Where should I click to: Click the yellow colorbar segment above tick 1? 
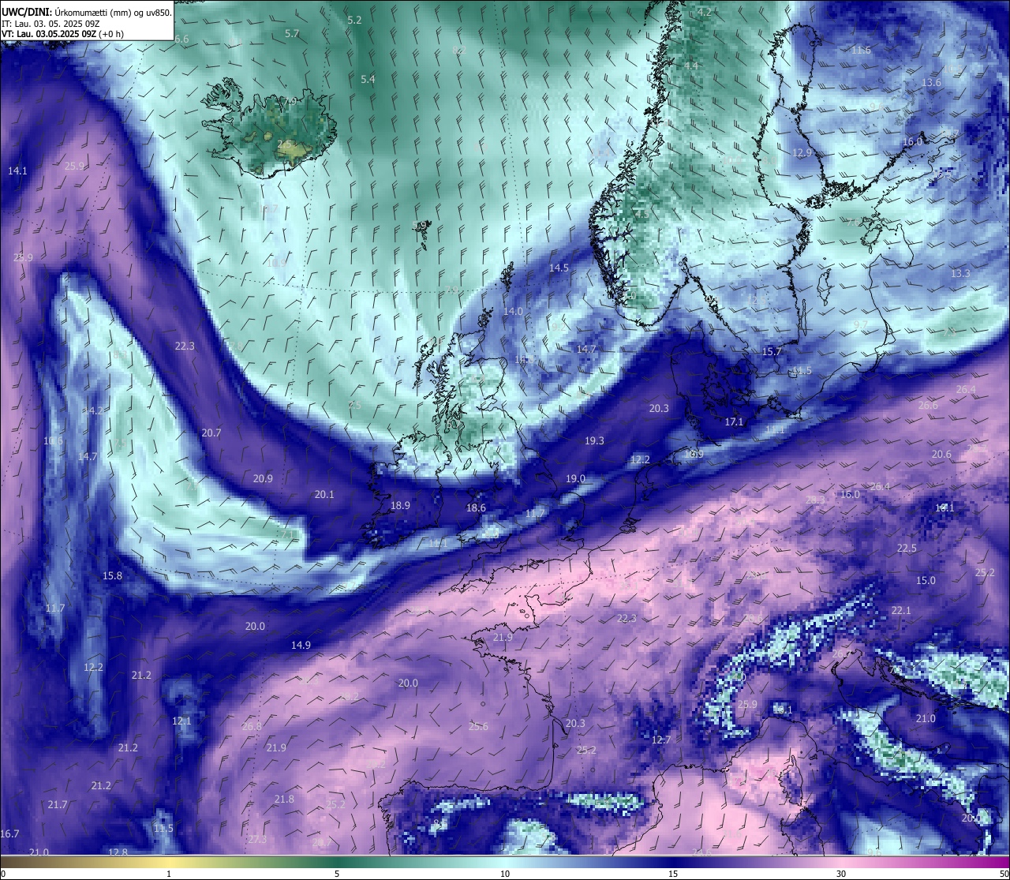169,861
